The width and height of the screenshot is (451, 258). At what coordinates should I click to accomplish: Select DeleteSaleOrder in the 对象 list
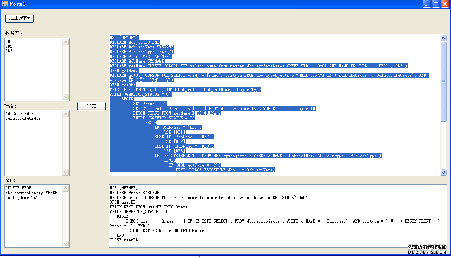coord(23,118)
